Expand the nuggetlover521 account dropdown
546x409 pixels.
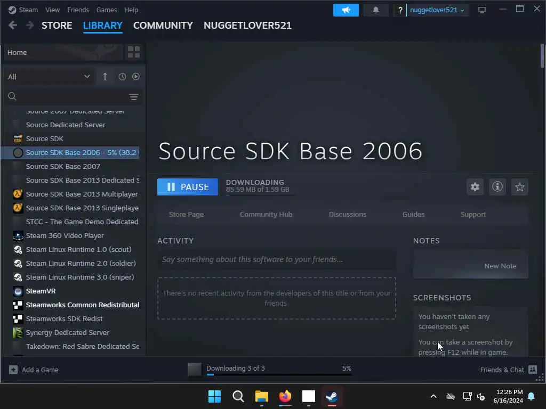(437, 10)
